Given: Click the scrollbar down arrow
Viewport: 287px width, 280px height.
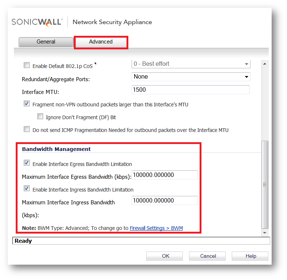Looking at the screenshot, I should click(x=265, y=232).
